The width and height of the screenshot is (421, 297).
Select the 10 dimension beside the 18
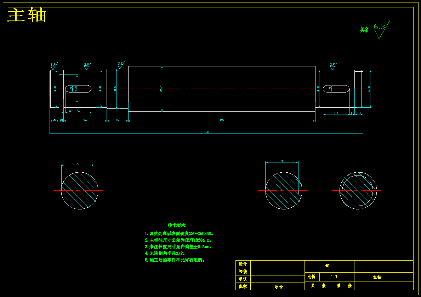(x=352, y=113)
